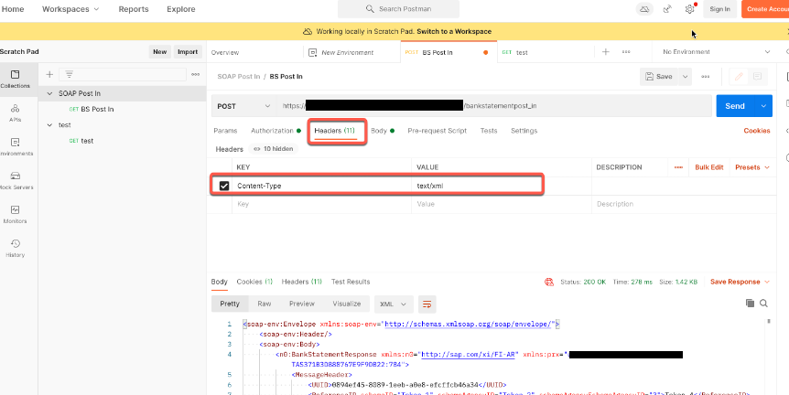Click the Send button
The width and height of the screenshot is (789, 395).
pyautogui.click(x=735, y=106)
